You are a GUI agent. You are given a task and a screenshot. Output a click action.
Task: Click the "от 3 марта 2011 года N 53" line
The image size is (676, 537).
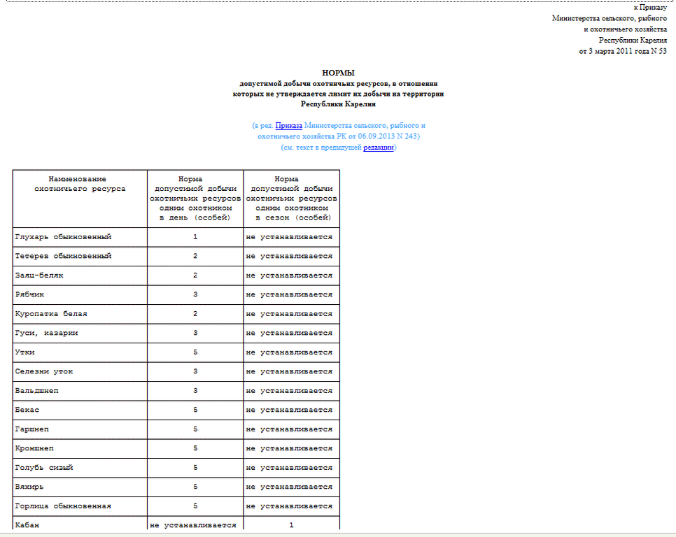(622, 52)
